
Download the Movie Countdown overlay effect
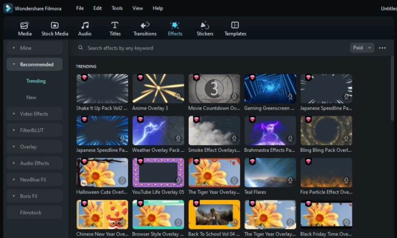pos(234,97)
